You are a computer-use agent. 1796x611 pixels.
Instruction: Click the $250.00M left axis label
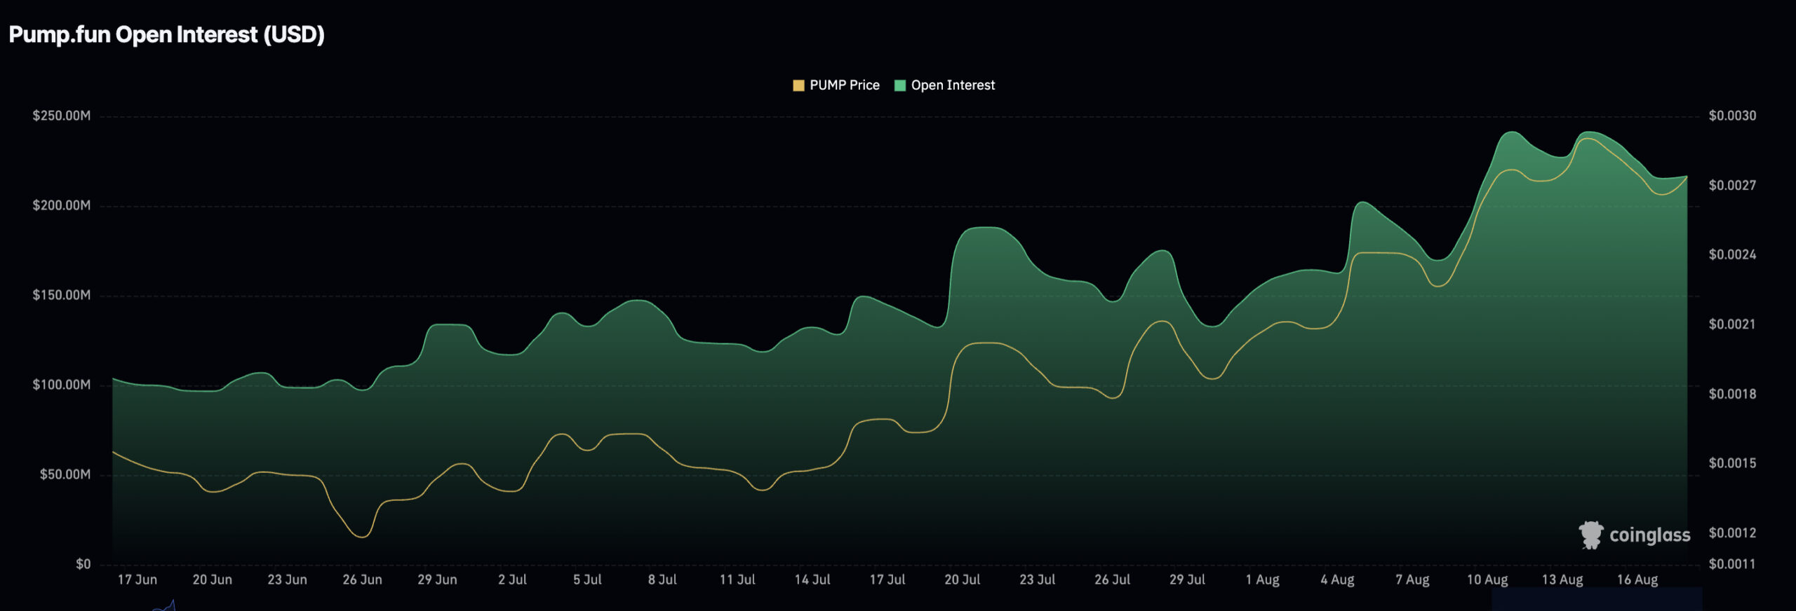pos(62,116)
